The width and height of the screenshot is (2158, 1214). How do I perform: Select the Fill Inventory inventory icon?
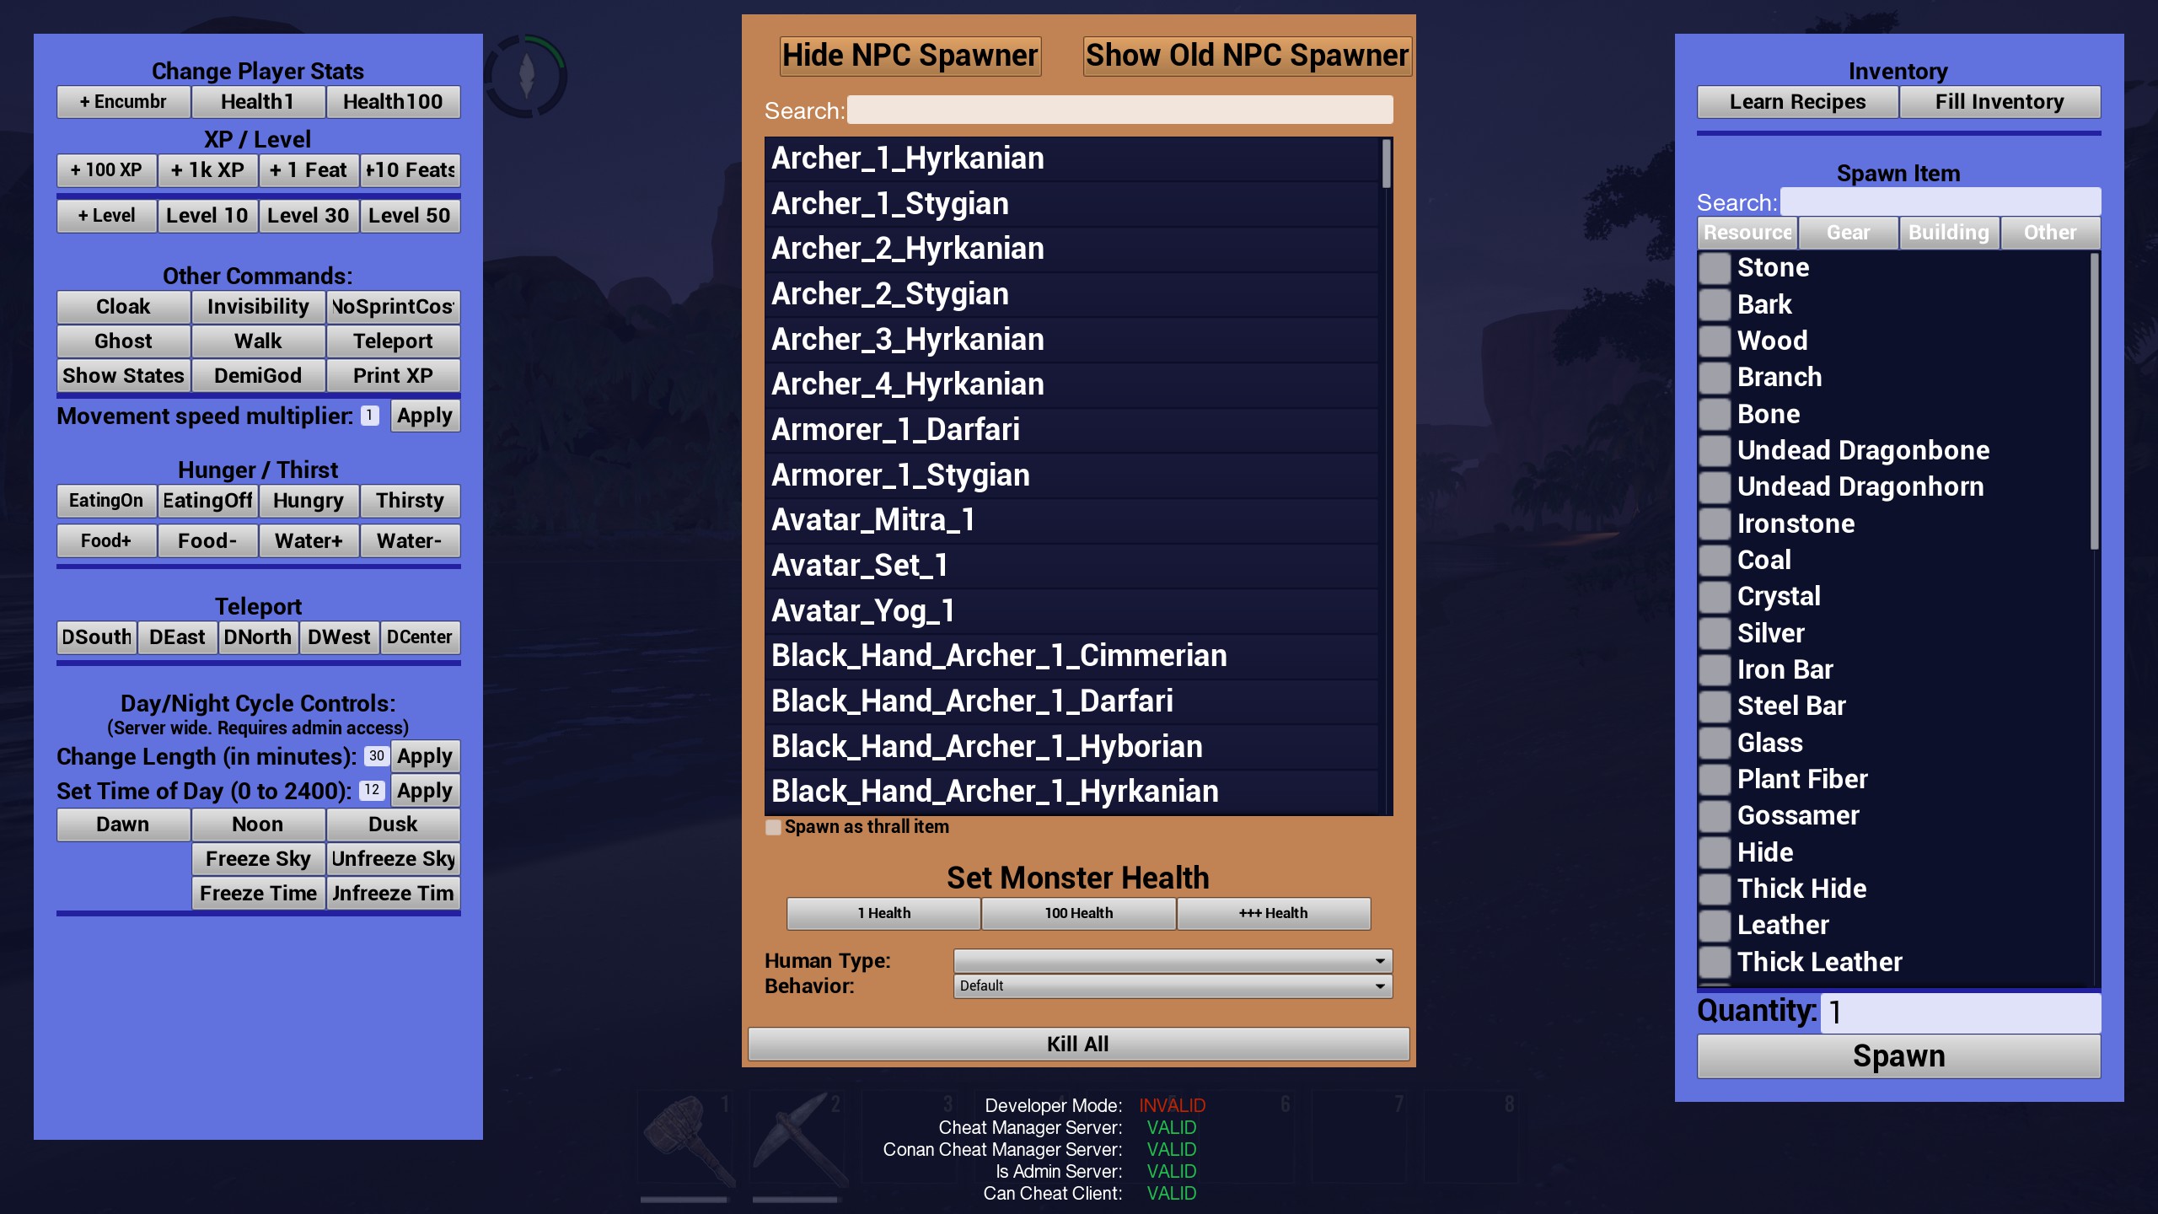tap(2000, 101)
